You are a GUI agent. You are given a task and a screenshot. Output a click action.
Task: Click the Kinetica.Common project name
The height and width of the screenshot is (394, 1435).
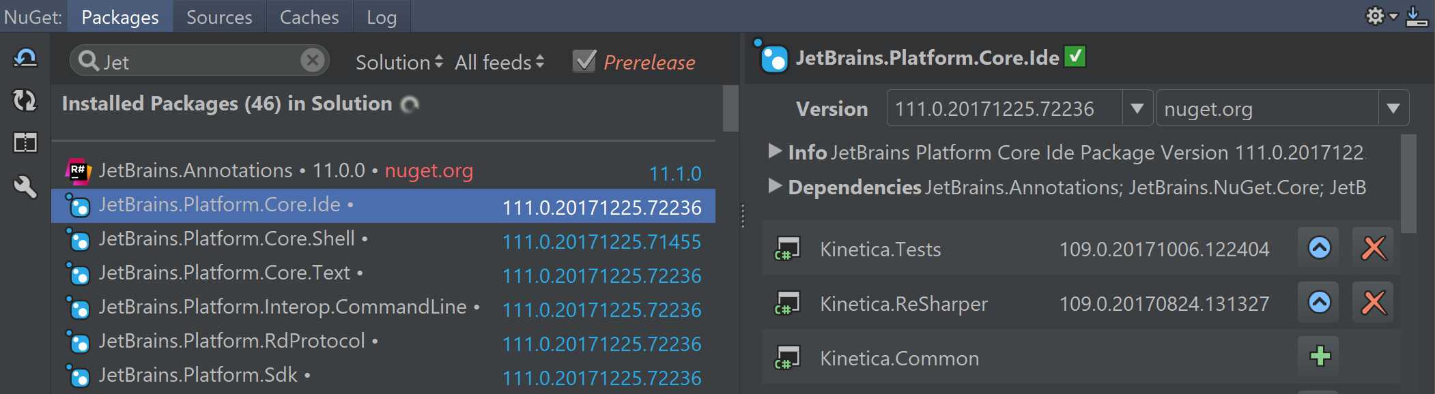900,359
